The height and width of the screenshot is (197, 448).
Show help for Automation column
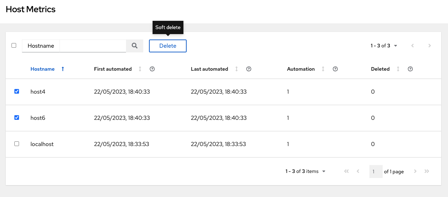335,69
